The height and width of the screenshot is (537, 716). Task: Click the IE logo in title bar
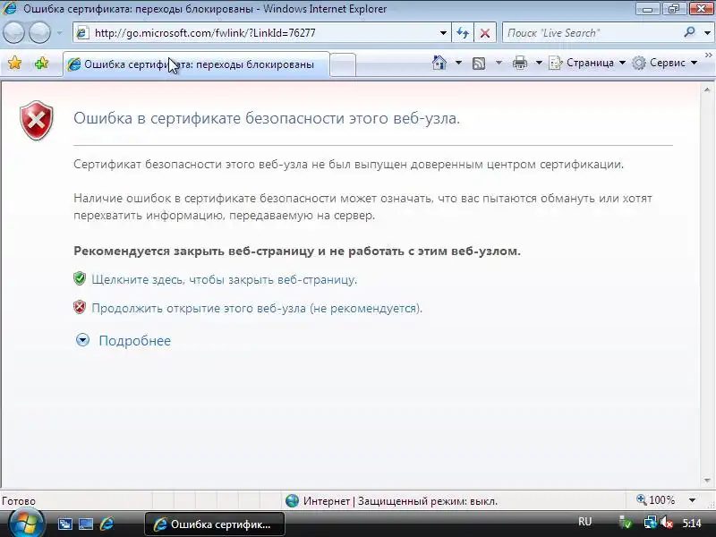(10, 9)
